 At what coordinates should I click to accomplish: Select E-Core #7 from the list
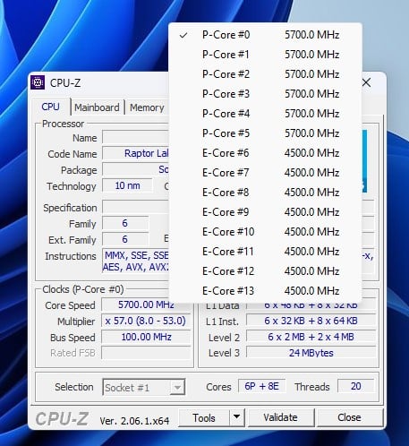pos(265,173)
